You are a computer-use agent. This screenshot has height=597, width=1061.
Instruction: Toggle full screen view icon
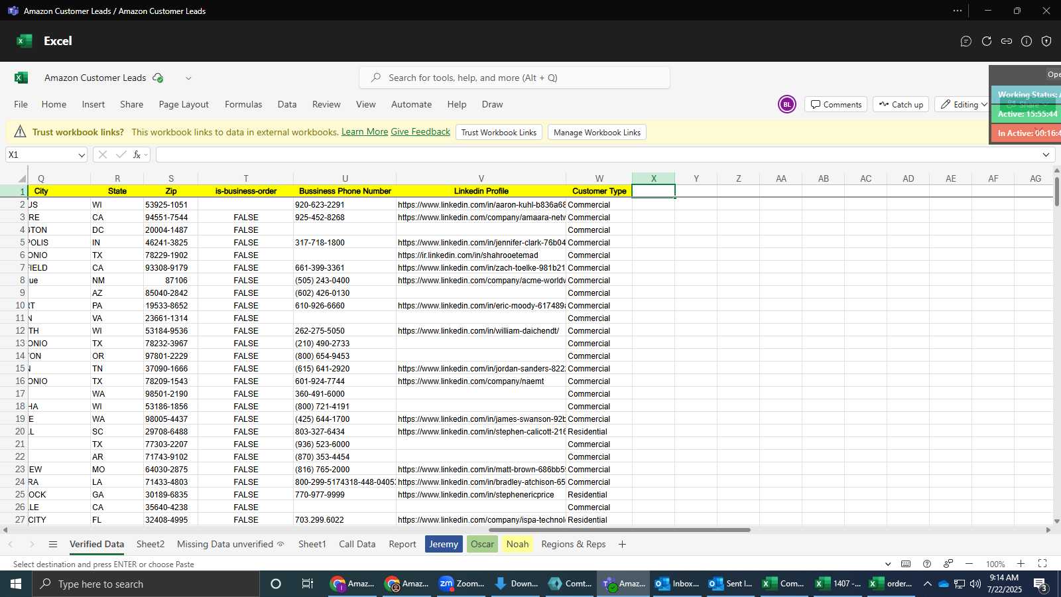click(1042, 564)
